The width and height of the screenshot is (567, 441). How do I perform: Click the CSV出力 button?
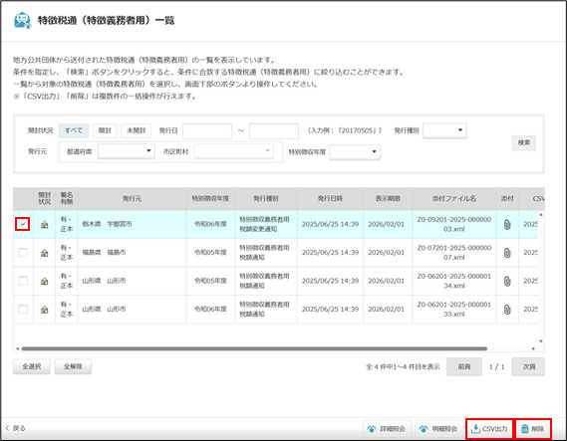pos(489,429)
